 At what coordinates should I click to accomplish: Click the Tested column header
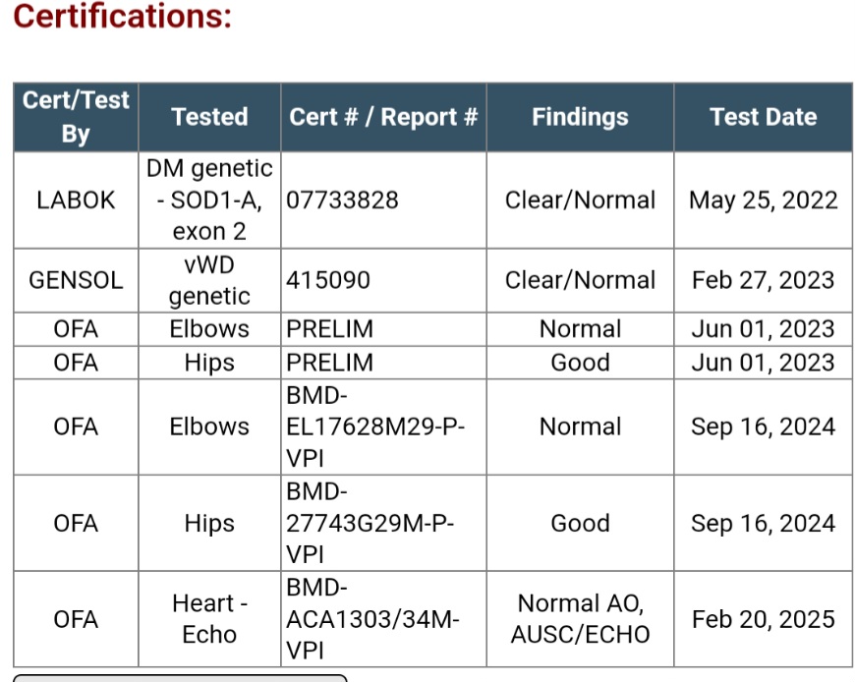pos(209,117)
